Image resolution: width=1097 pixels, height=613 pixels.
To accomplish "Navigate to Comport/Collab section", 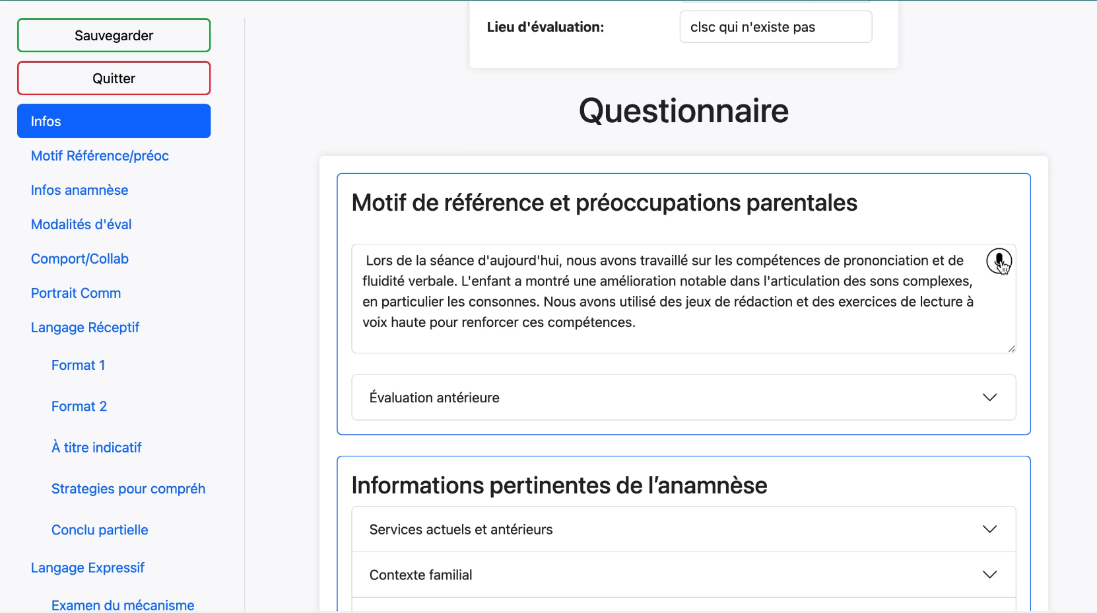I will tap(79, 259).
